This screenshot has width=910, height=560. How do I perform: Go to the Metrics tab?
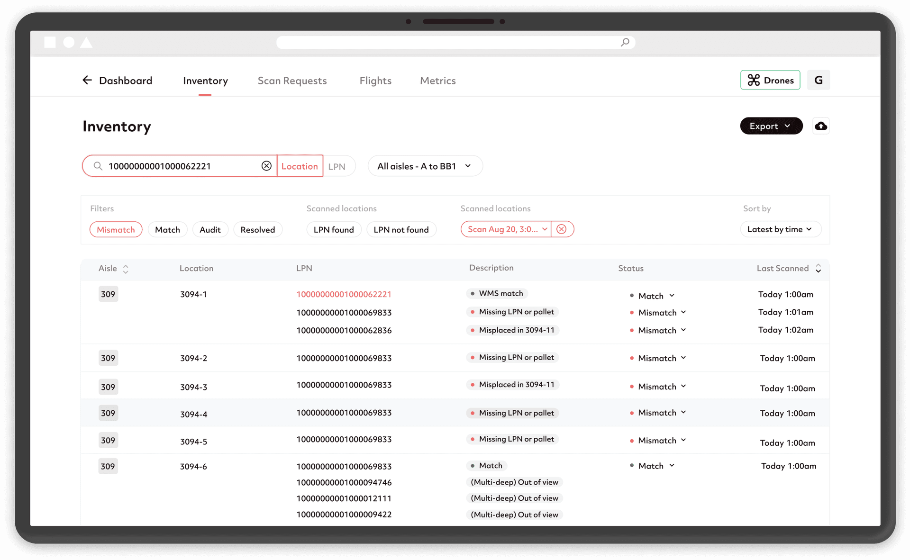point(437,81)
